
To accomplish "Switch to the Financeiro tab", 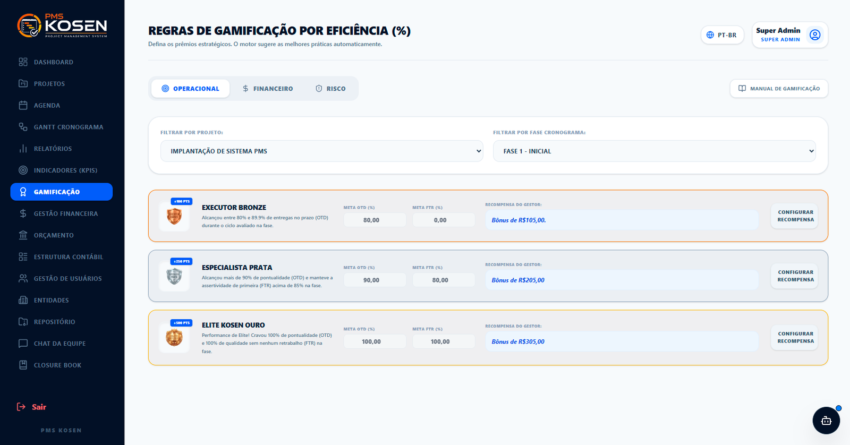I will tap(267, 89).
